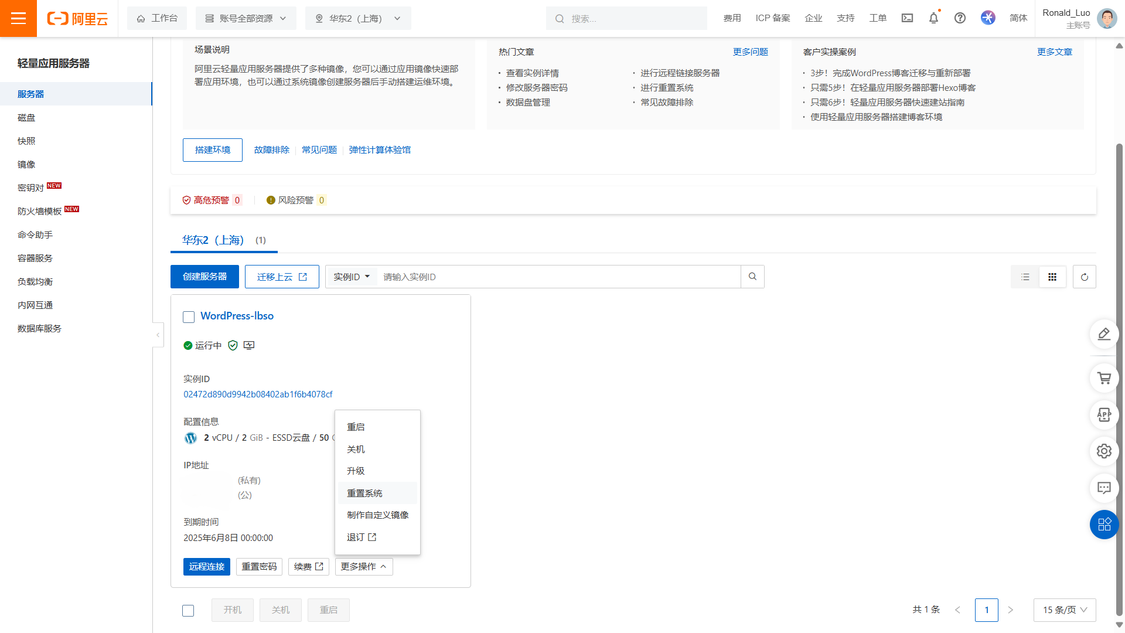This screenshot has width=1125, height=633.
Task: Open the shopping cart floating icon
Action: [x=1104, y=379]
